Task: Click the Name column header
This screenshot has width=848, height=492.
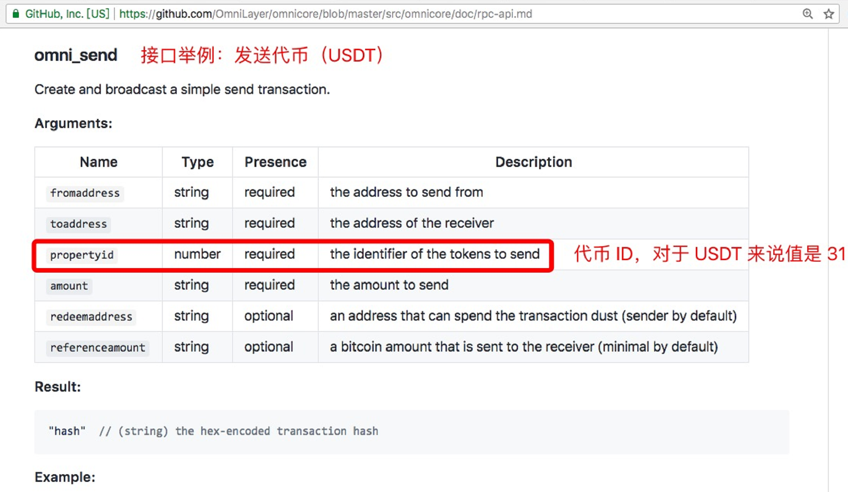Action: (x=99, y=162)
